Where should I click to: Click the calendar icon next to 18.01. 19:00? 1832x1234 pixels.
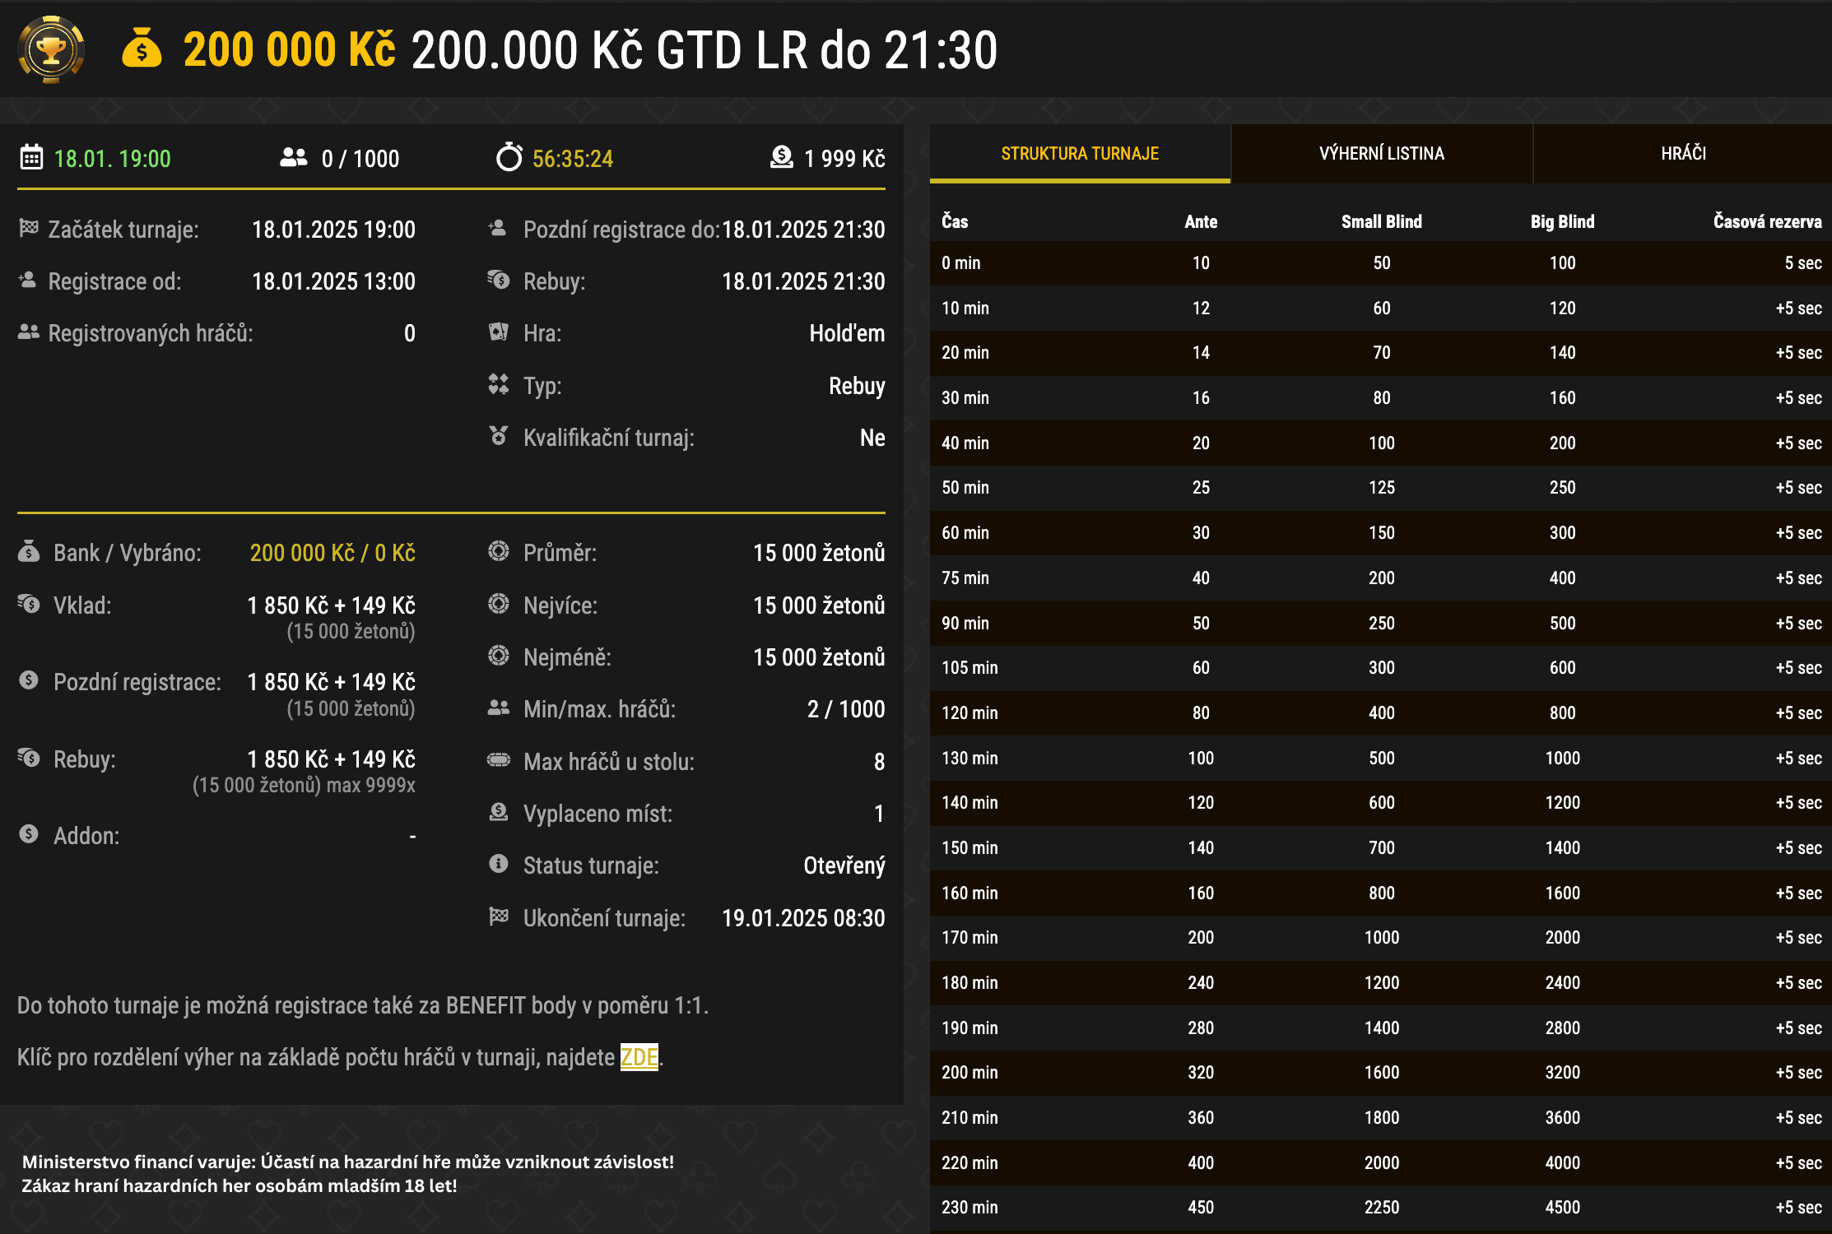pos(30,158)
